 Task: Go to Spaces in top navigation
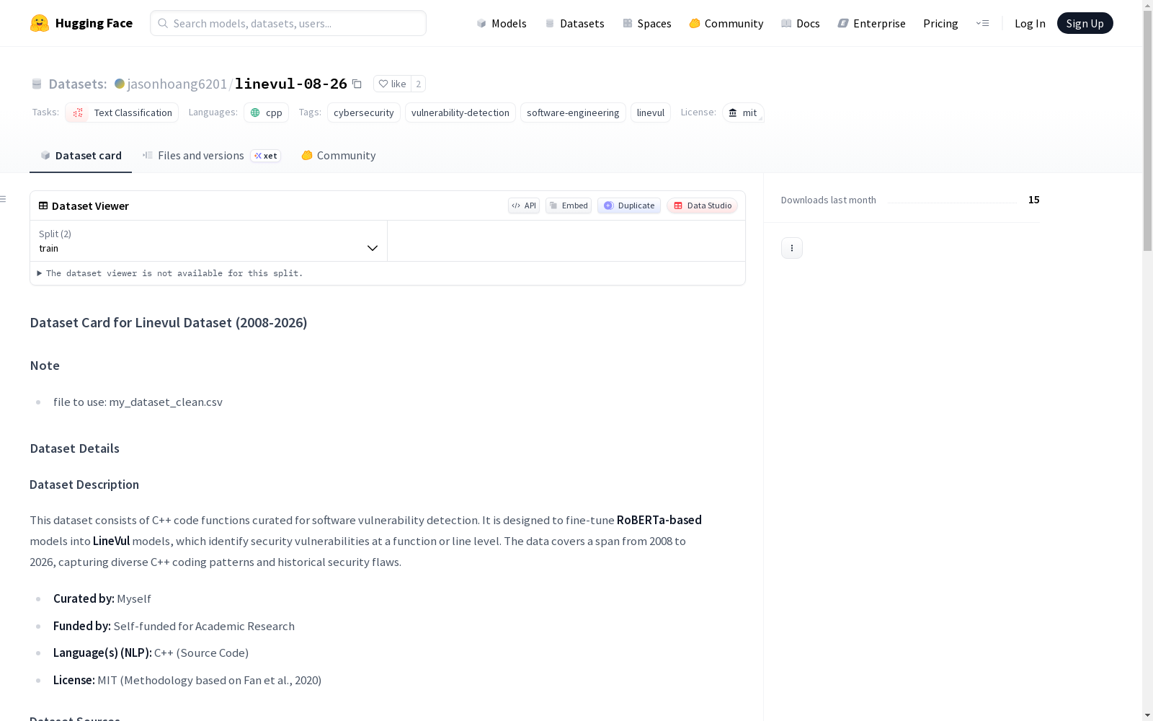coord(646,23)
